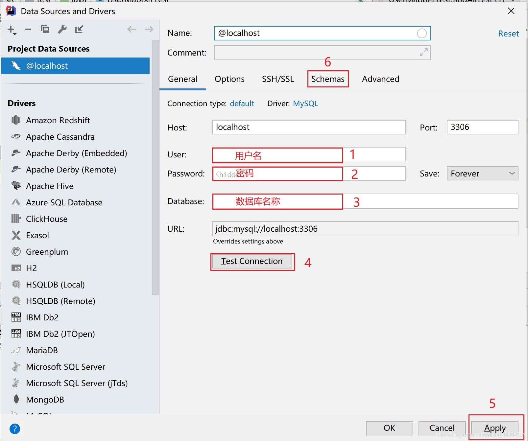The width and height of the screenshot is (528, 441).
Task: Change connection type default link
Action: point(242,104)
